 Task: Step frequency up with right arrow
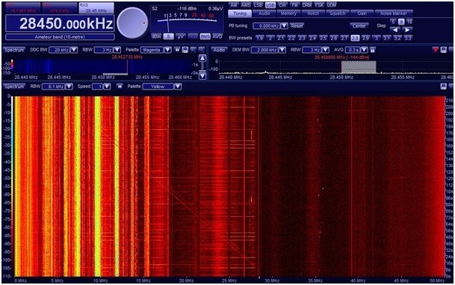[x=407, y=30]
